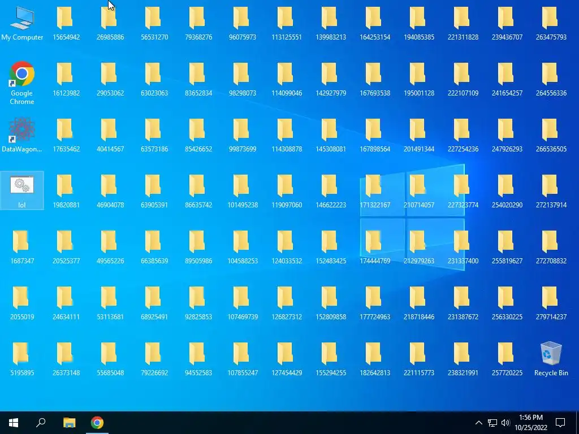
Task: Open the network status tray icon
Action: pos(492,423)
